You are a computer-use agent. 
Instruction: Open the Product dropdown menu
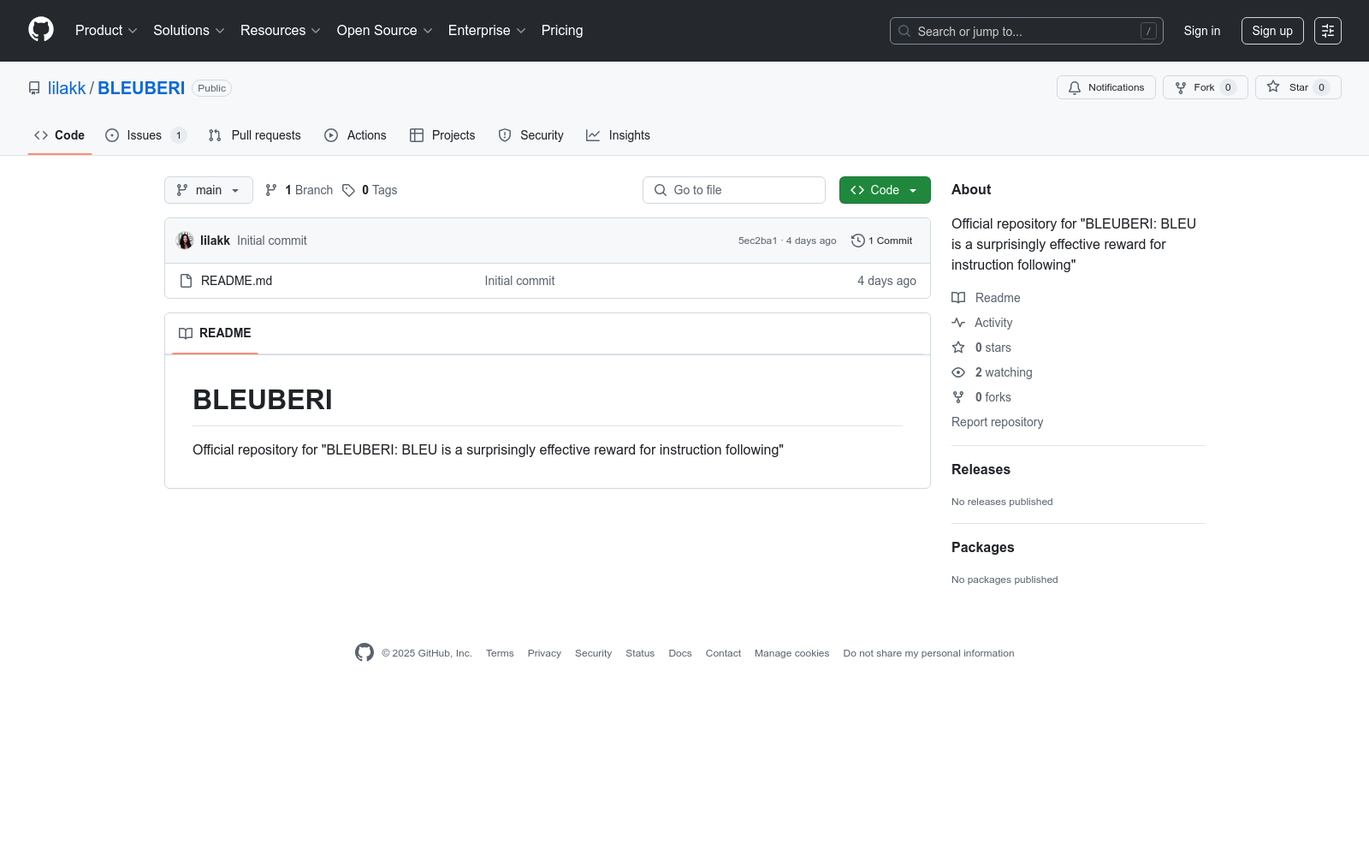[x=106, y=31]
